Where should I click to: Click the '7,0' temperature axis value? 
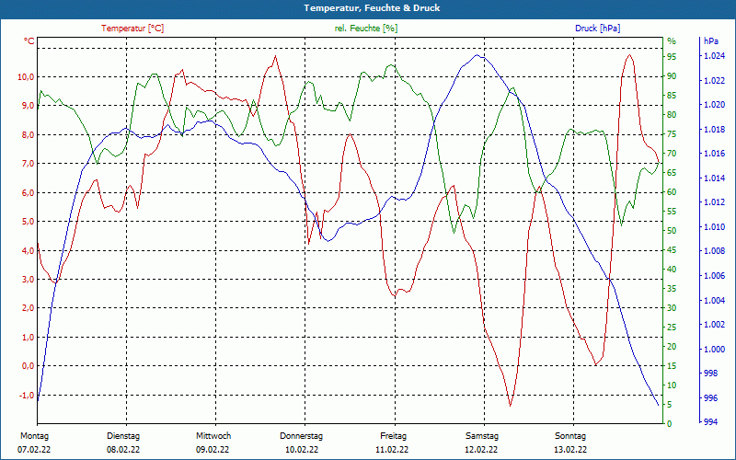pos(28,164)
